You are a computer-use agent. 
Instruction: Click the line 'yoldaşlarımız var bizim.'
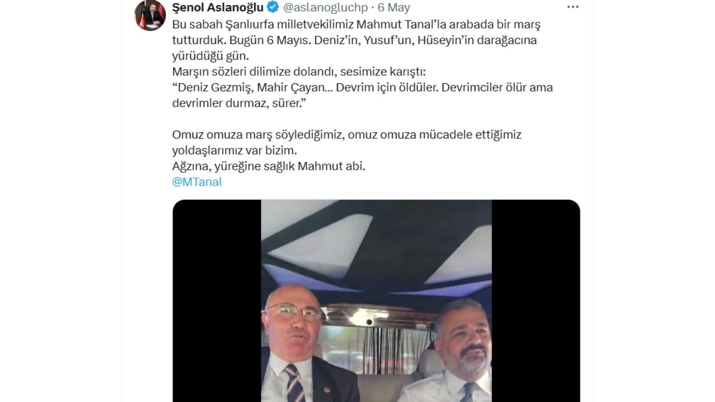point(235,151)
